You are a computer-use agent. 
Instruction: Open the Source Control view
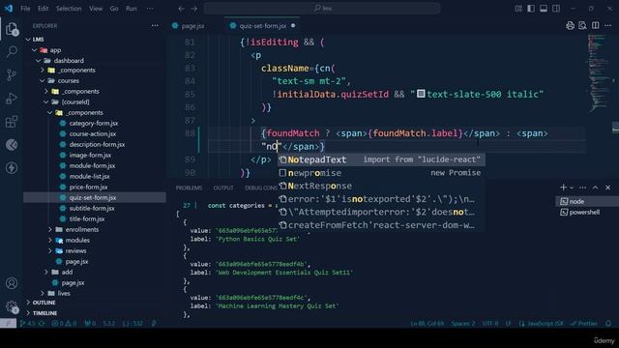pos(12,74)
